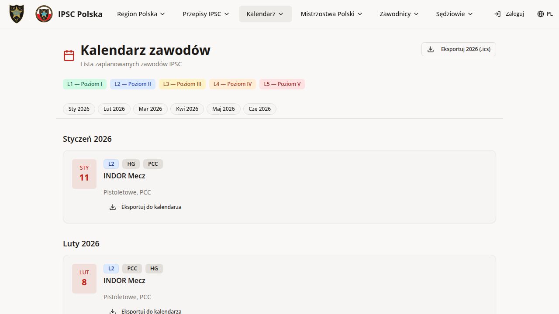The image size is (559, 314).
Task: Click download icon in January INDOR Mecz card
Action: click(x=113, y=207)
